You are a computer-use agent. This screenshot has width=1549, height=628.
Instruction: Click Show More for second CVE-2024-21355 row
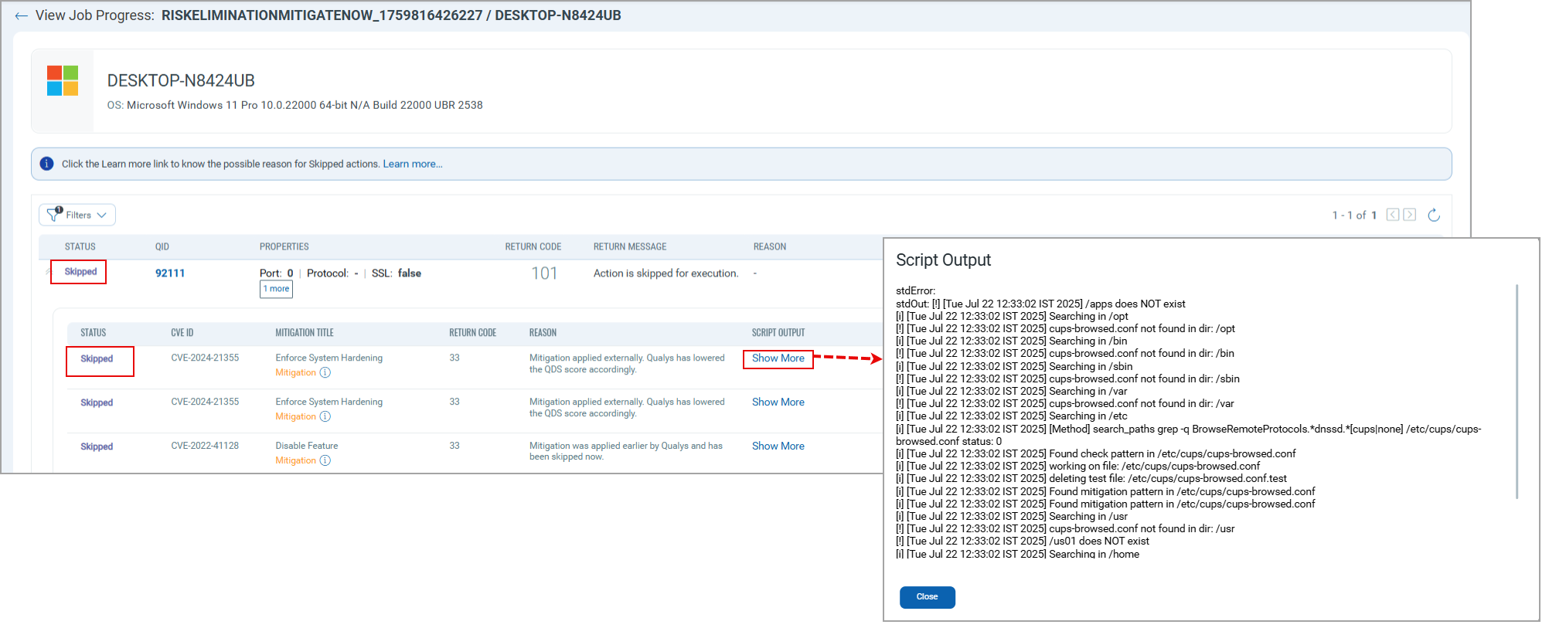pos(778,402)
